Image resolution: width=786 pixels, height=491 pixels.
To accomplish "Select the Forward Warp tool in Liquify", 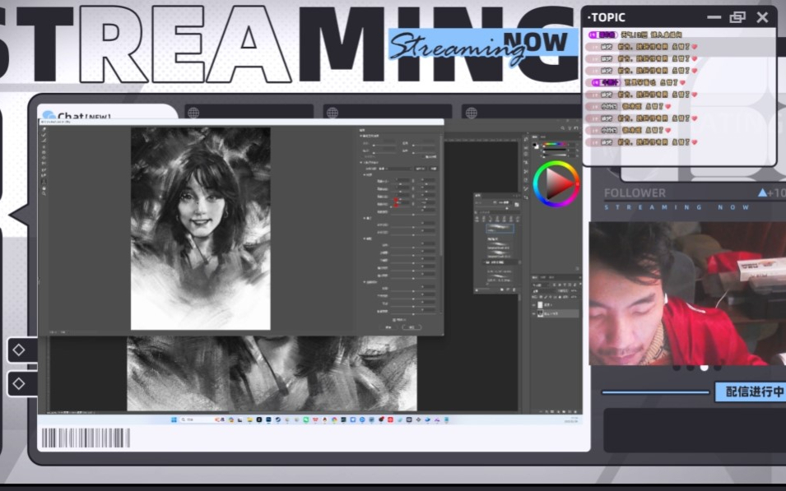I will (43, 129).
